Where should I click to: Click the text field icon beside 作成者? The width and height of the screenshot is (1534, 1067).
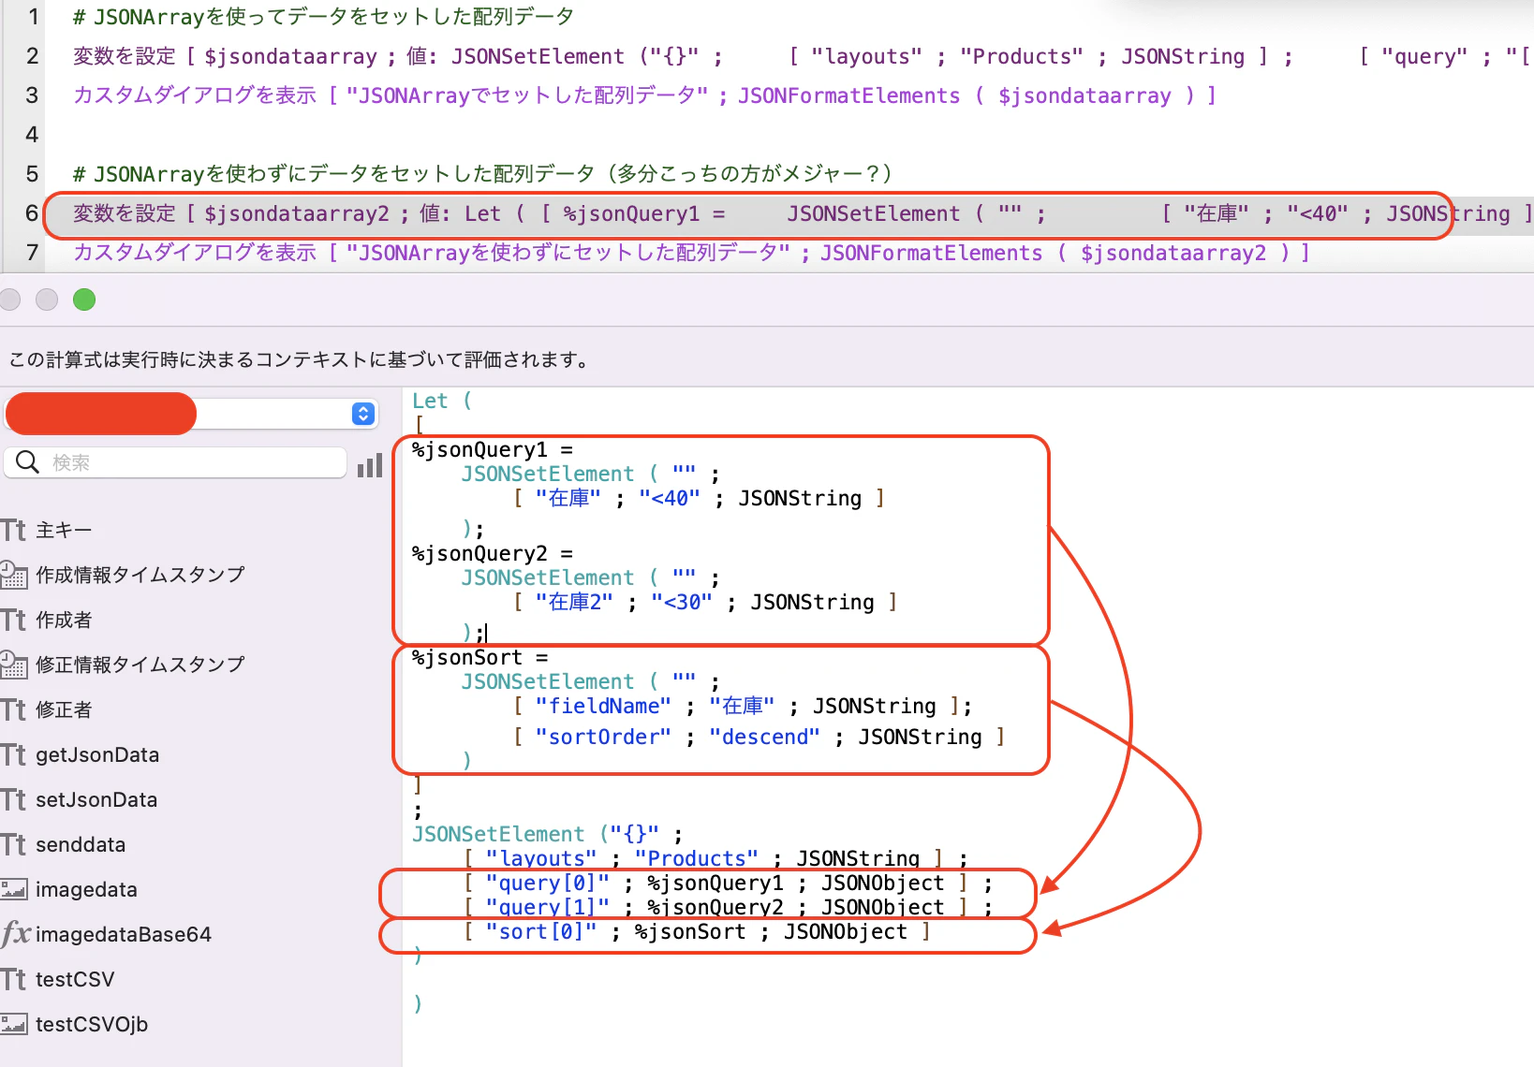13,621
